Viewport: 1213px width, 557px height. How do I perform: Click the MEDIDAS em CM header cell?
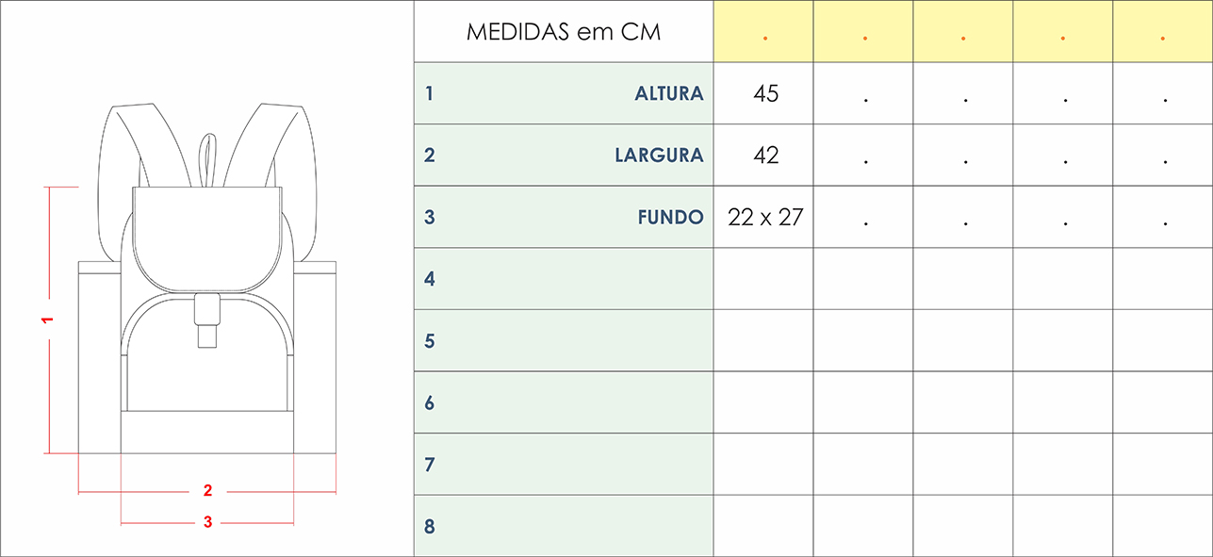pyautogui.click(x=564, y=32)
